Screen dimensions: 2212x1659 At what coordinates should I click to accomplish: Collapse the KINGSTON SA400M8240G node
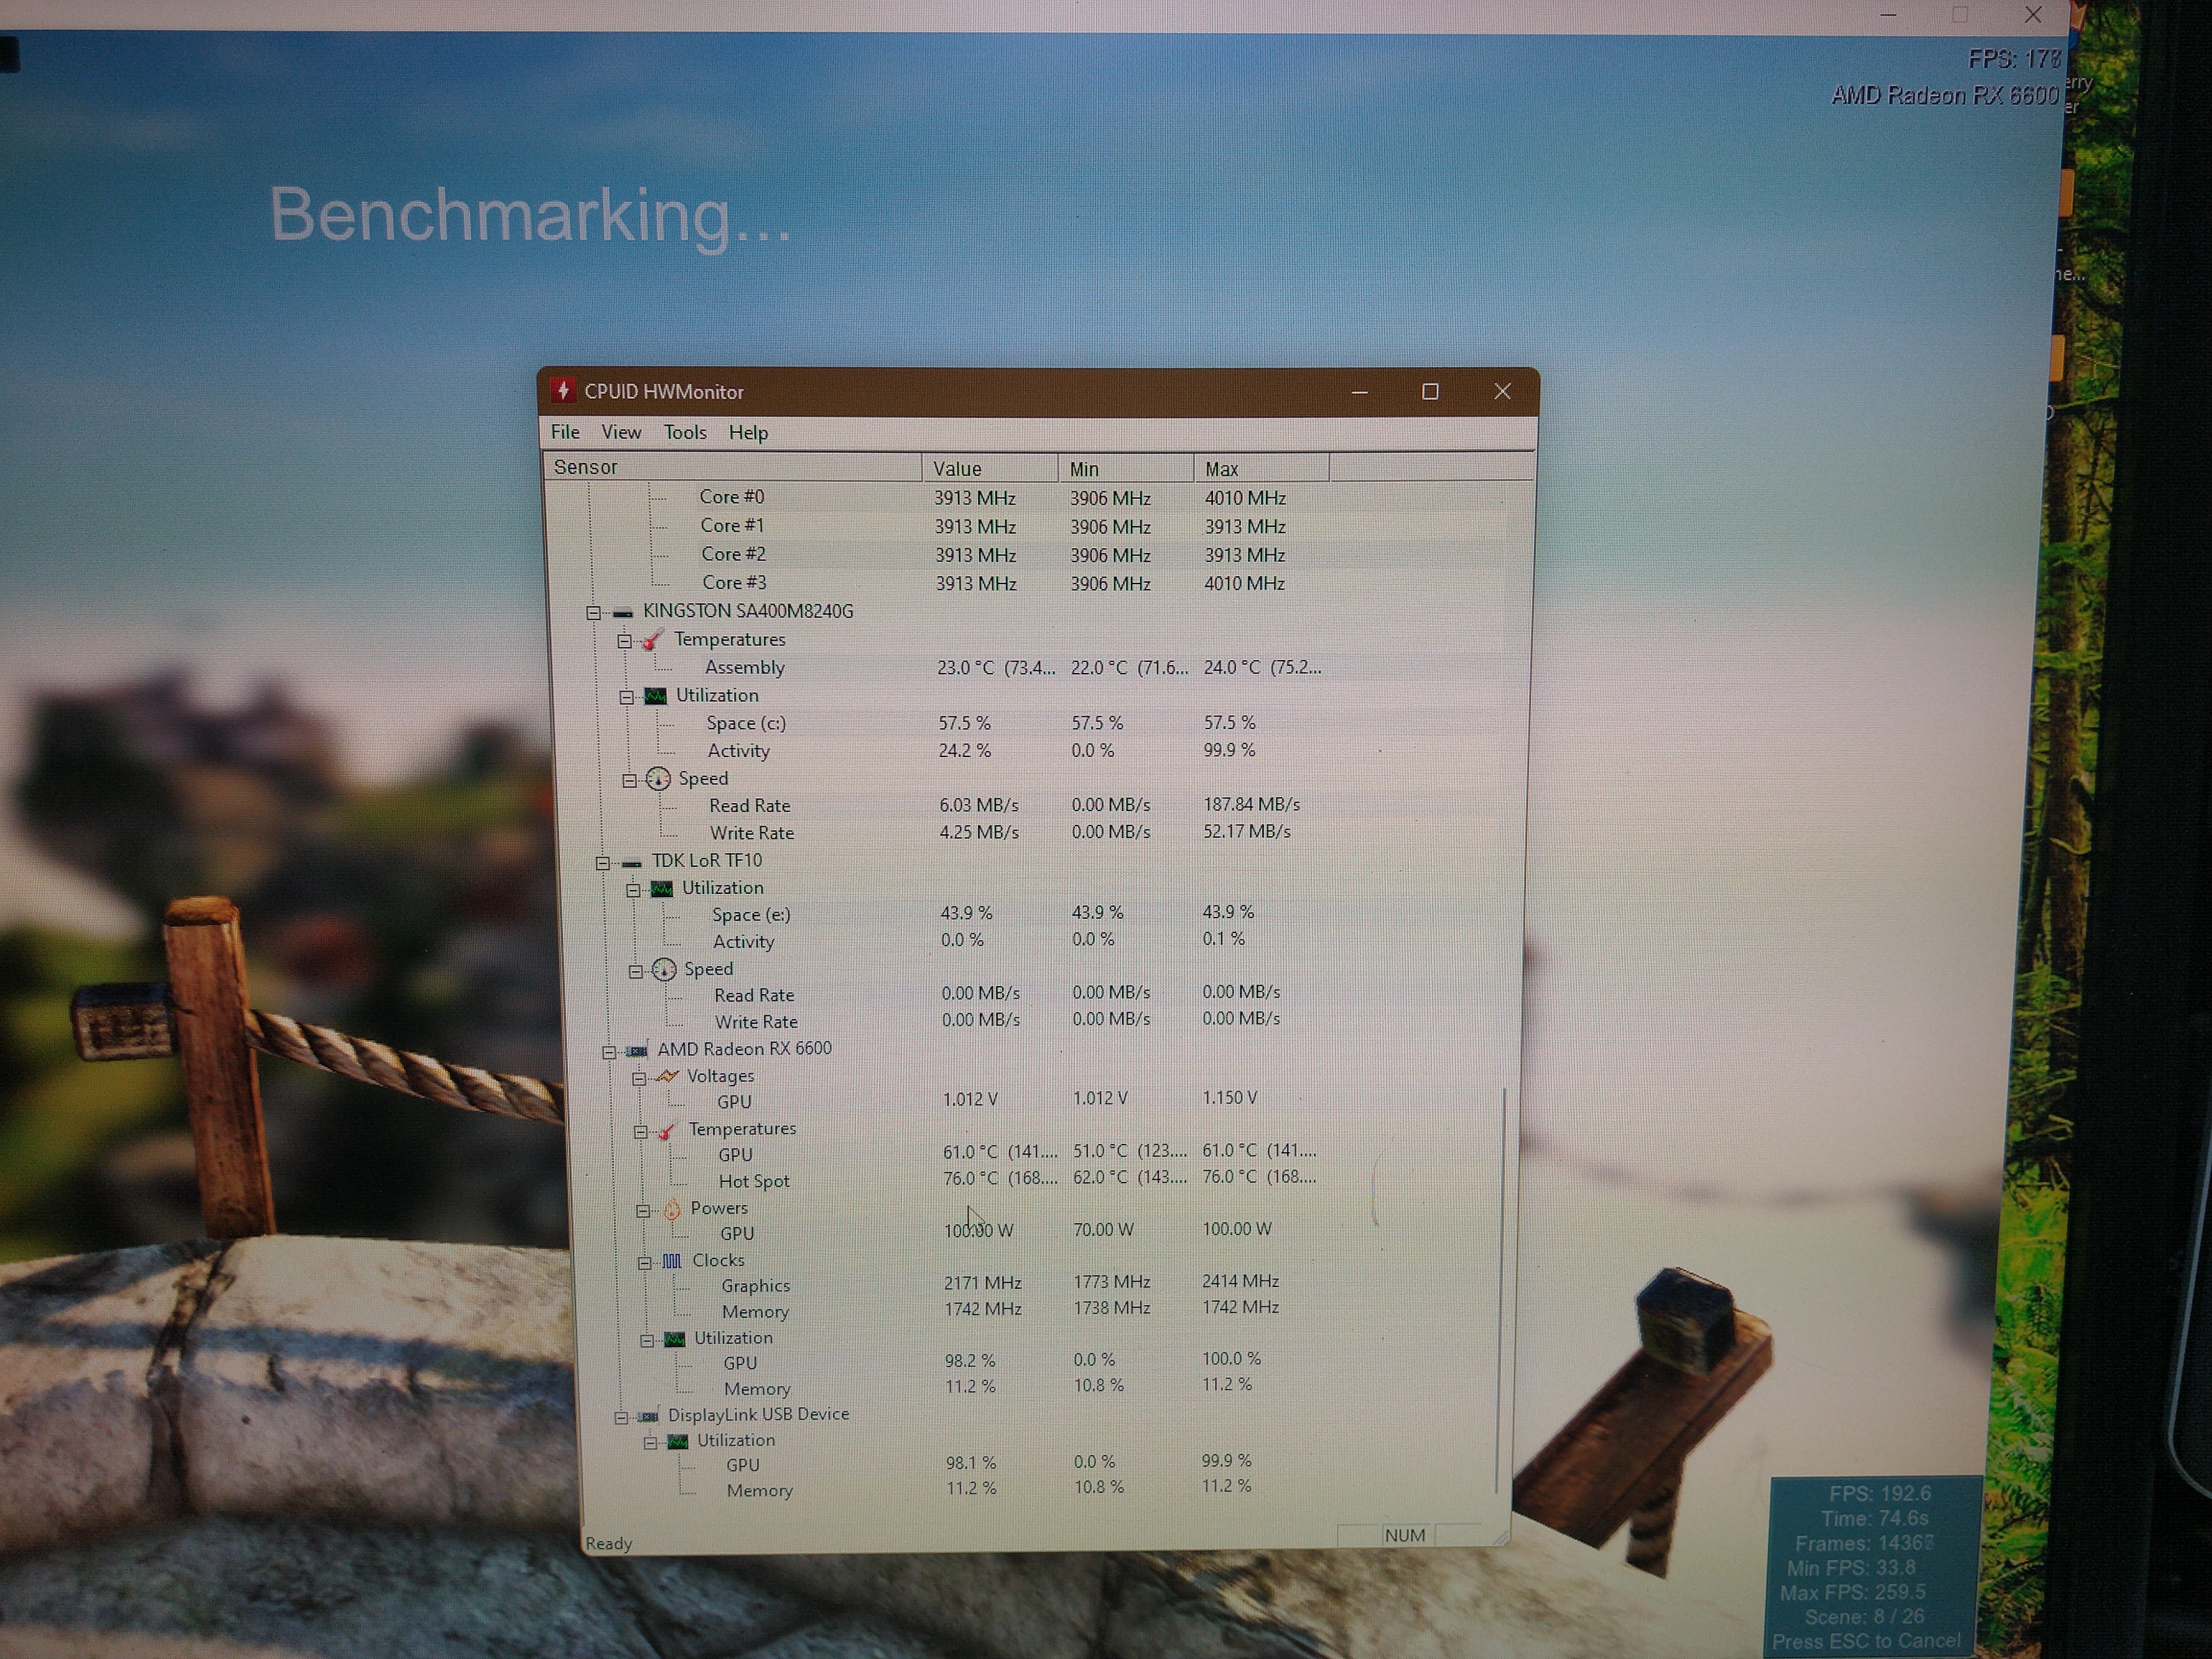(594, 612)
